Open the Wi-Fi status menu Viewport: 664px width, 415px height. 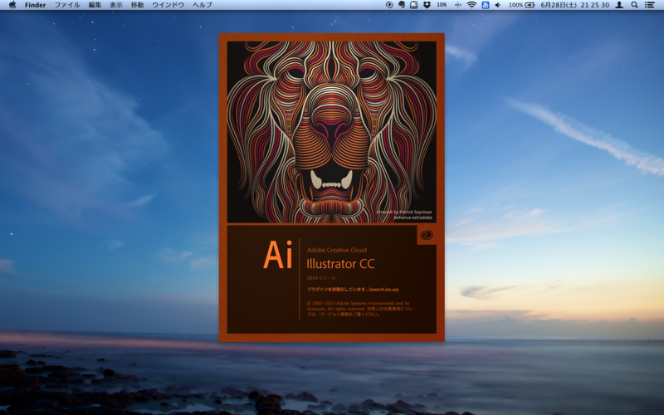click(471, 5)
